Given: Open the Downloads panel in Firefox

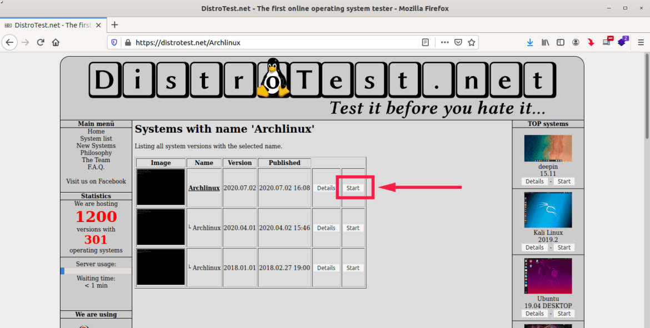Looking at the screenshot, I should point(530,42).
